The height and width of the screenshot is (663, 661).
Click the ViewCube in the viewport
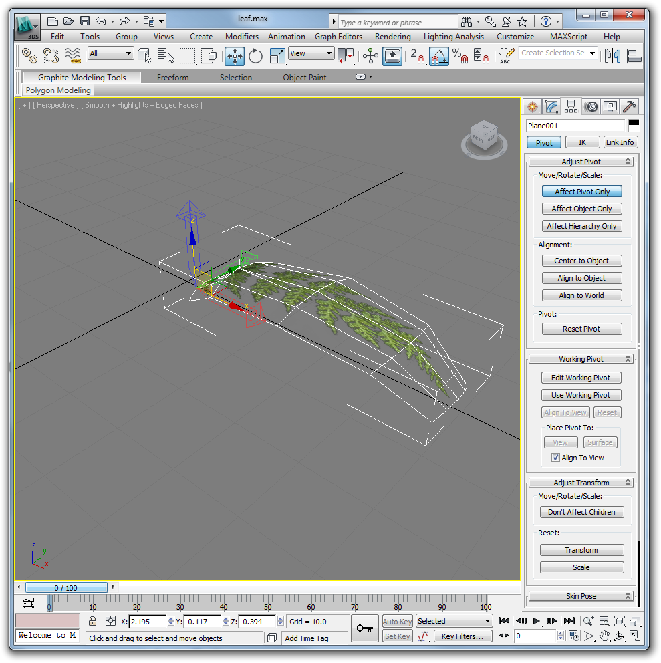[482, 135]
